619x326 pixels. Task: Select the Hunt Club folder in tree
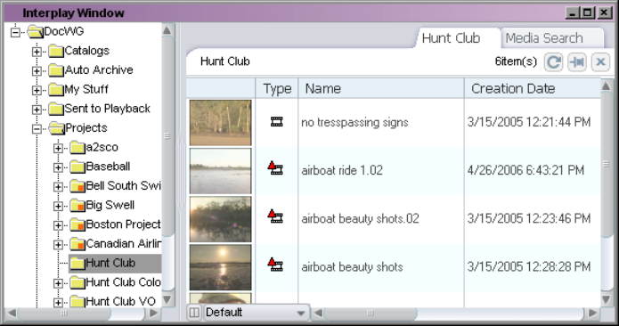coord(110,264)
